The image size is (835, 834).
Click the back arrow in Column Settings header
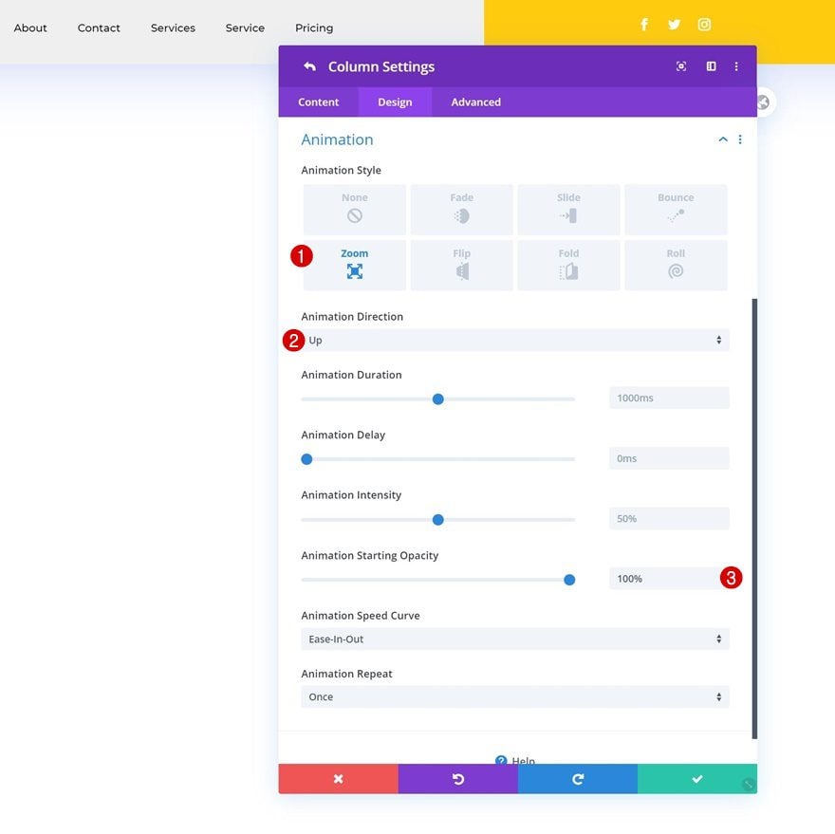click(x=309, y=66)
